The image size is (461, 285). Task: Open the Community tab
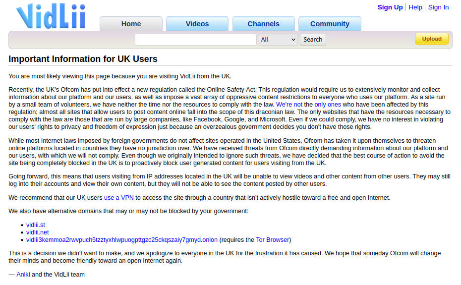pyautogui.click(x=330, y=24)
